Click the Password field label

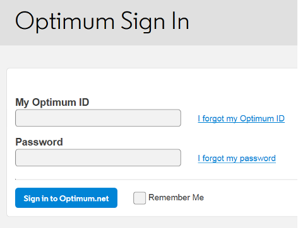(x=39, y=142)
